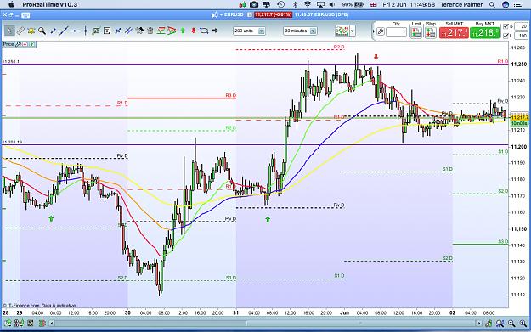Select the text annotation tool
The width and height of the screenshot is (531, 332).
coord(107,31)
